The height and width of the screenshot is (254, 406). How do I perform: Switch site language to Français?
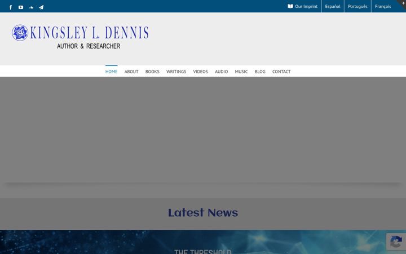(x=383, y=6)
